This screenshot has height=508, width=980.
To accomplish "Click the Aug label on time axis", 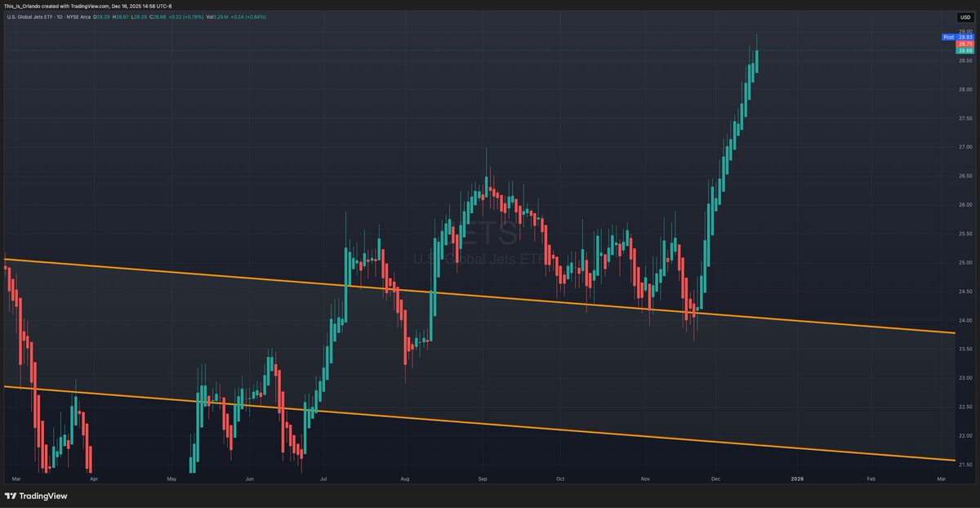I will [405, 479].
